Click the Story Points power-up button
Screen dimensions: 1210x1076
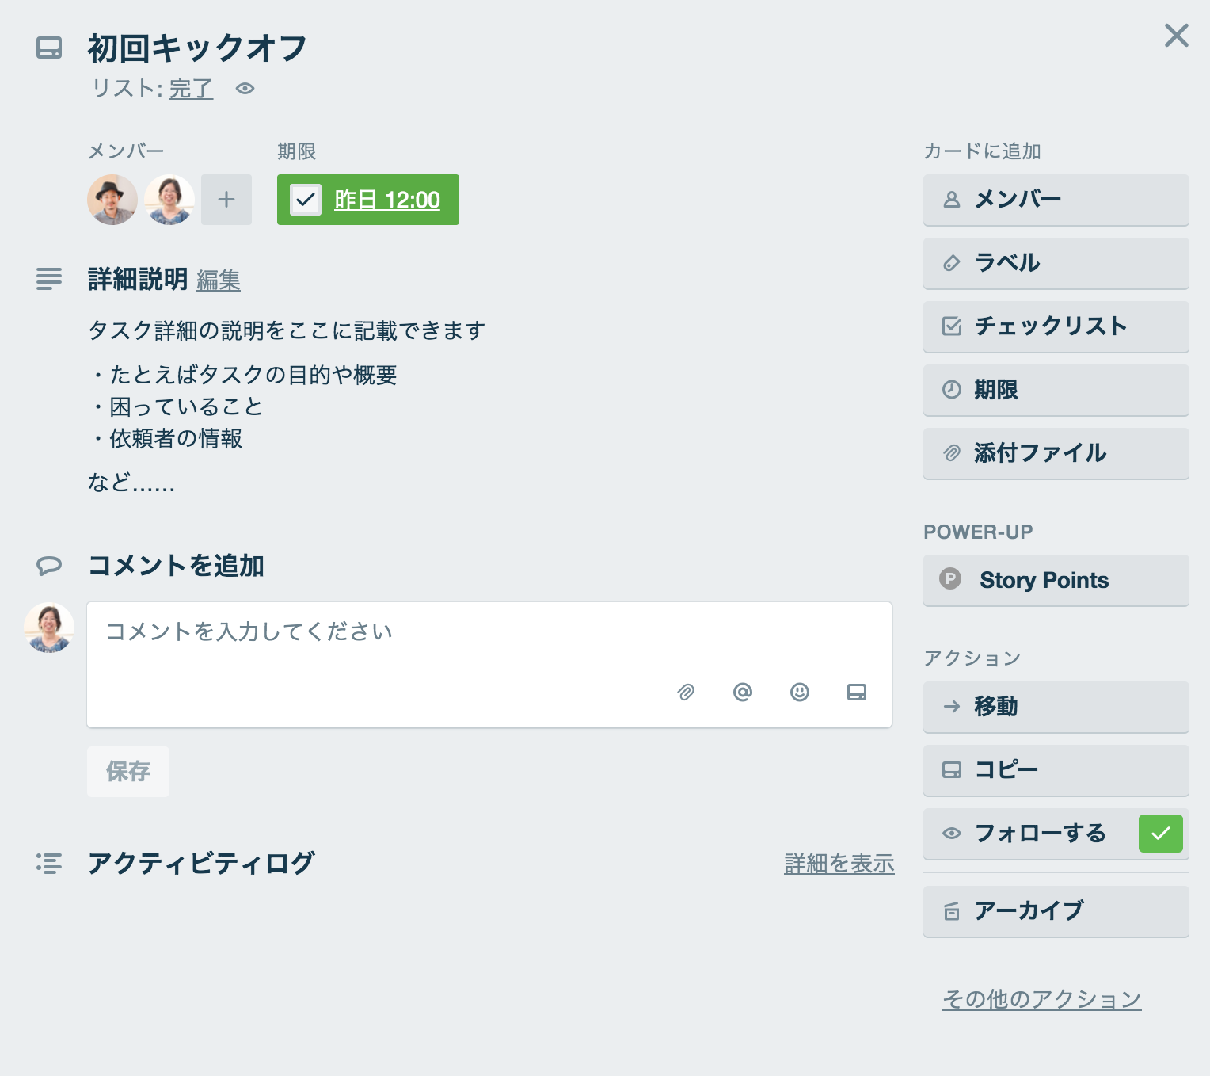click(1056, 580)
